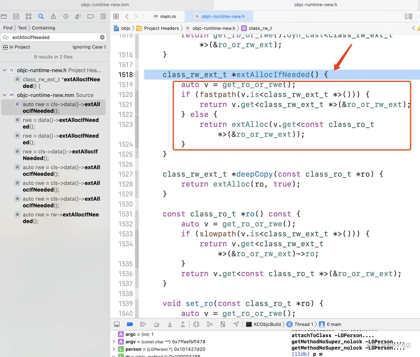Step over the current line
420x357 pixels.
click(157, 324)
